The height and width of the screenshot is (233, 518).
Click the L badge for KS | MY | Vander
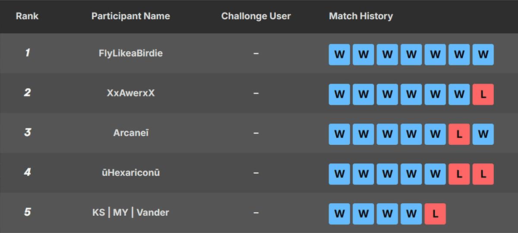(435, 214)
